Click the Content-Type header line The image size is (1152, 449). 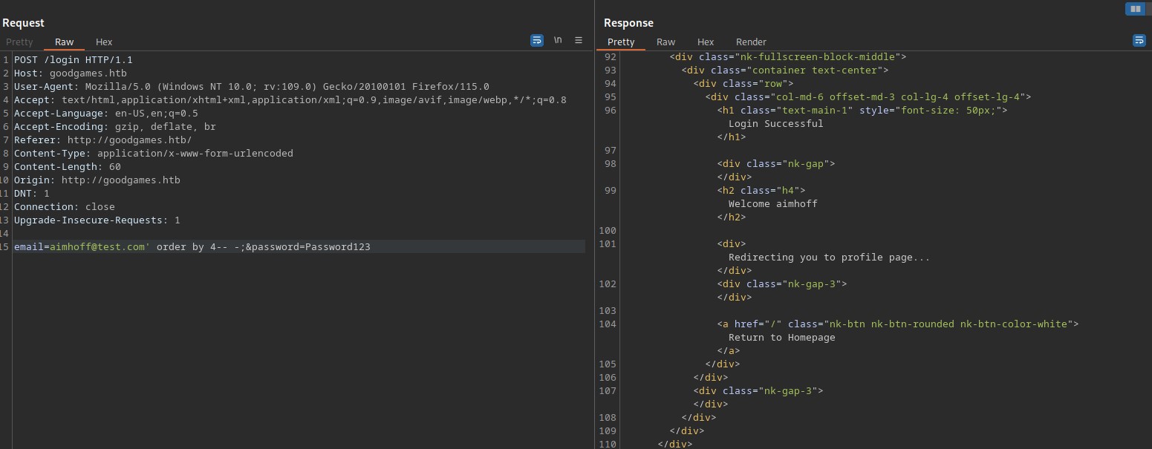pyautogui.click(x=154, y=154)
